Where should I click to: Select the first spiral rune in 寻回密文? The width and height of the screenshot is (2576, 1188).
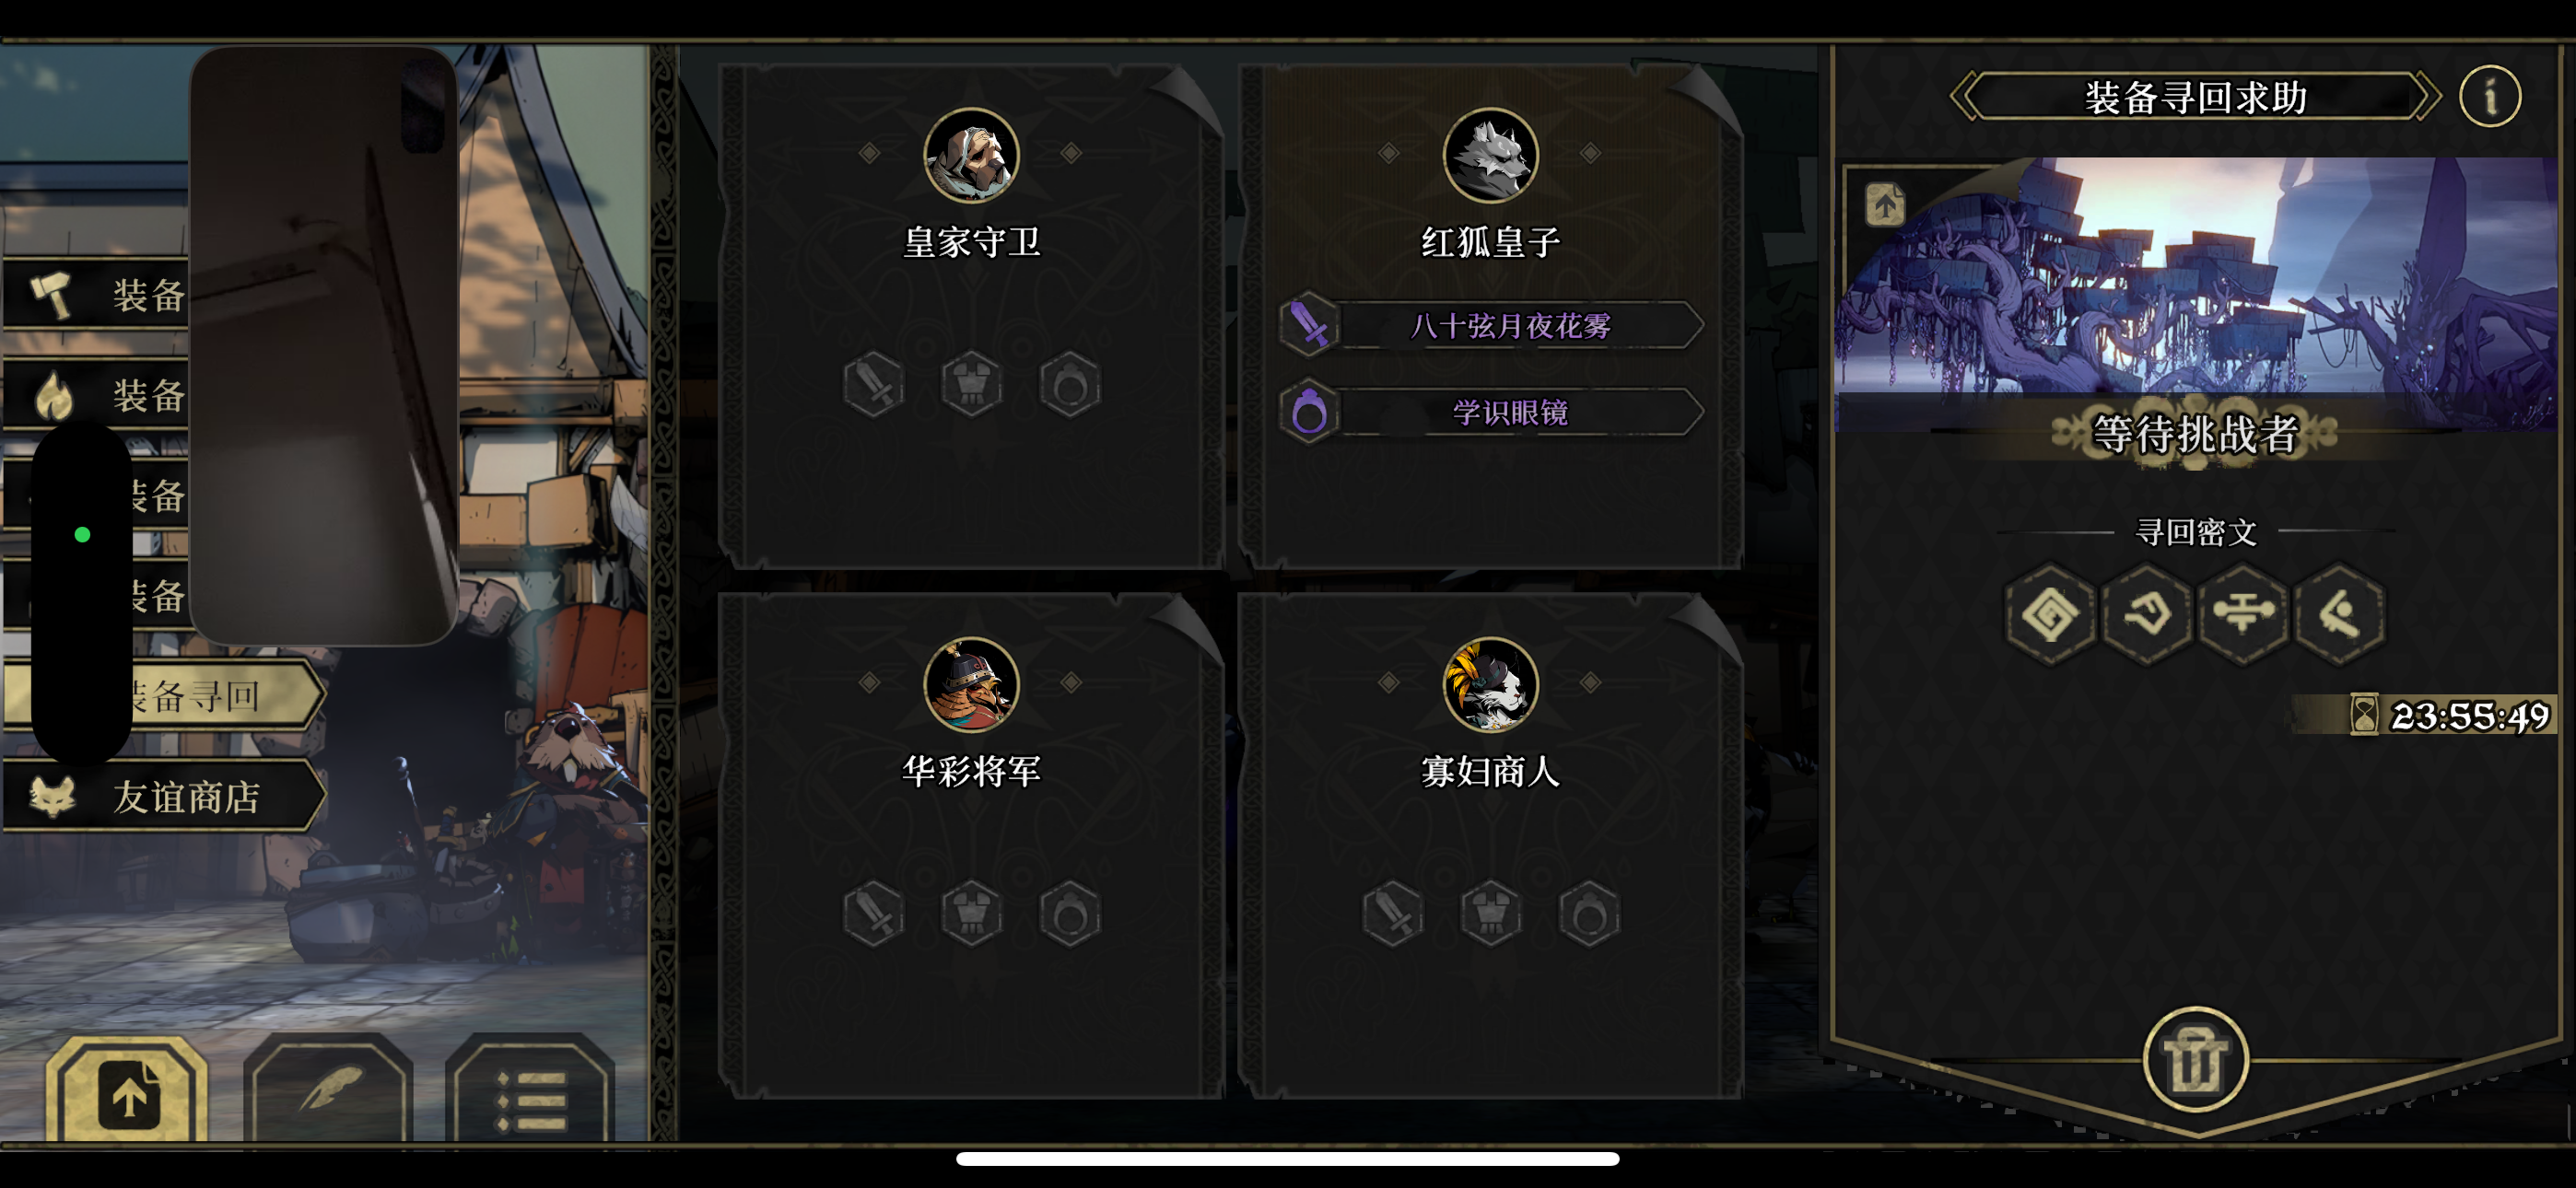[x=2050, y=612]
